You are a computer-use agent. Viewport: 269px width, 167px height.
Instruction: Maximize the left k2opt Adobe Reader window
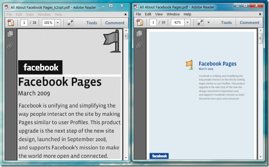111,6
